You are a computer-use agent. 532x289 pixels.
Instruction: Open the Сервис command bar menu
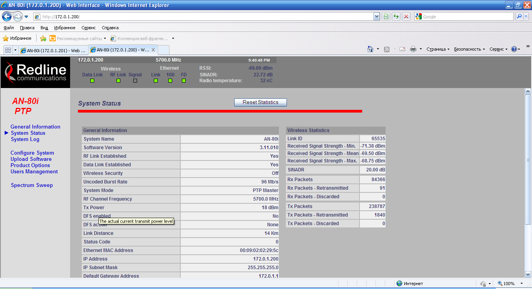point(499,49)
